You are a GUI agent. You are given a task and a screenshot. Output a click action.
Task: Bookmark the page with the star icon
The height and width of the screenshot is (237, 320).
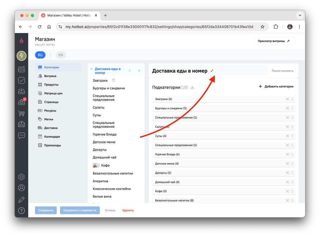(x=262, y=27)
